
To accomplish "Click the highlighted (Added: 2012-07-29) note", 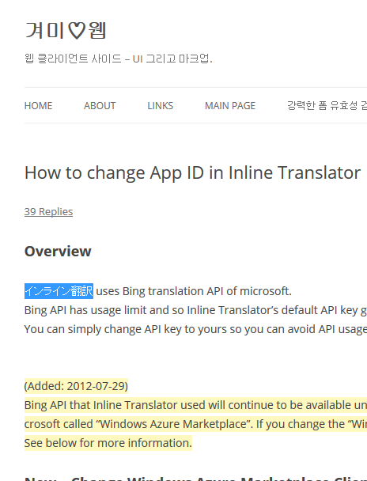I will 76,386.
